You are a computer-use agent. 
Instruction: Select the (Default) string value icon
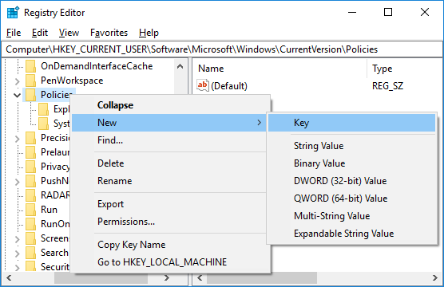(x=203, y=85)
